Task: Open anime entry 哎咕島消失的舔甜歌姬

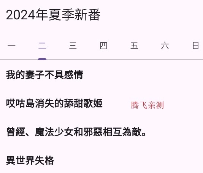Action: [101, 103]
